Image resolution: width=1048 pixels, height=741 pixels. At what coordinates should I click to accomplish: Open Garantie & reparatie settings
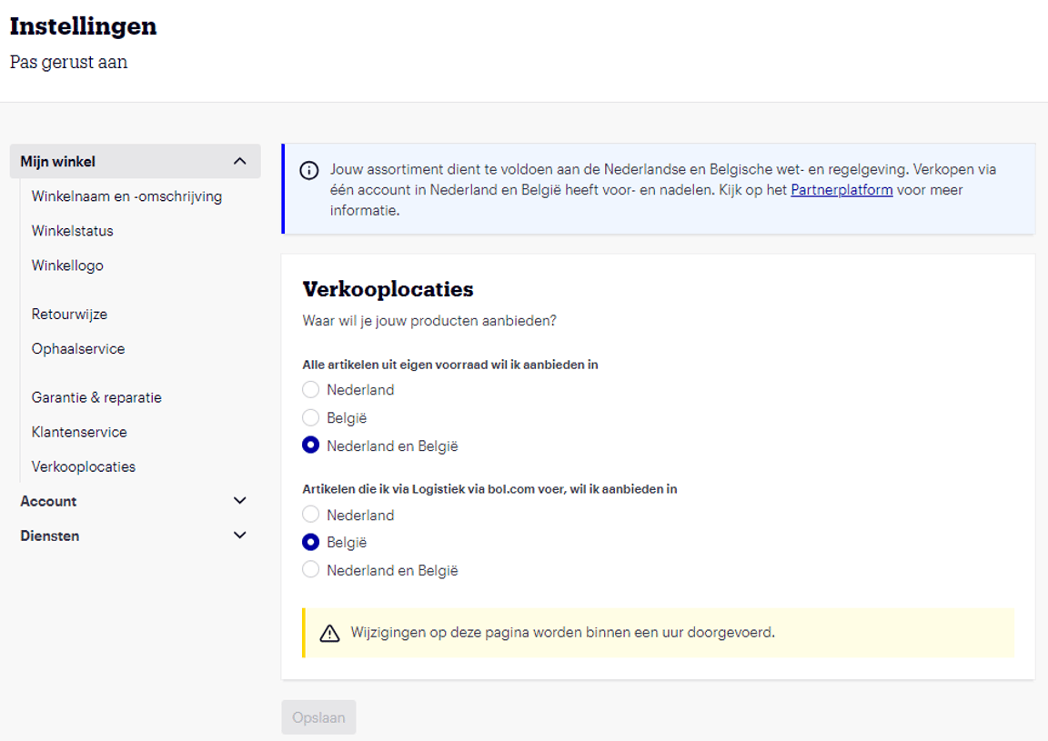[x=96, y=397]
